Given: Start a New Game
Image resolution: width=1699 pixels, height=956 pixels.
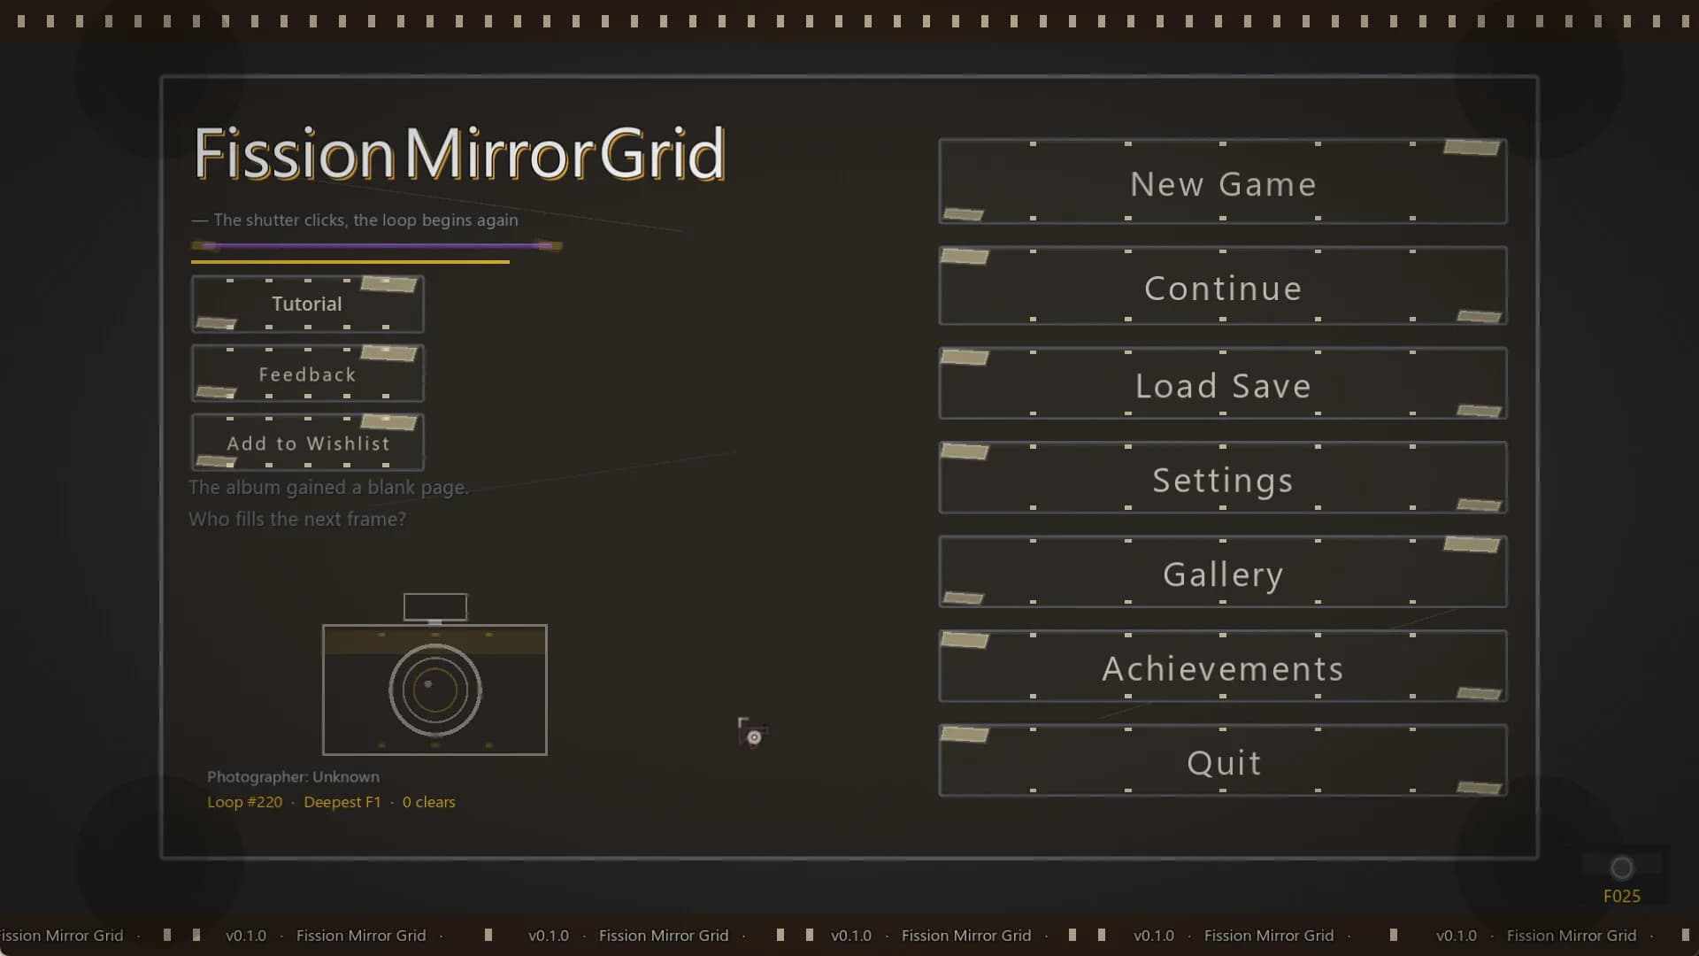Looking at the screenshot, I should [x=1223, y=181].
